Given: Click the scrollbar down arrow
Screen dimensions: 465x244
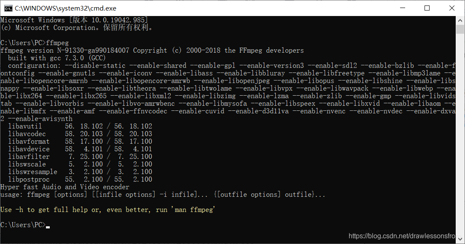Looking at the screenshot, I should [x=460, y=239].
